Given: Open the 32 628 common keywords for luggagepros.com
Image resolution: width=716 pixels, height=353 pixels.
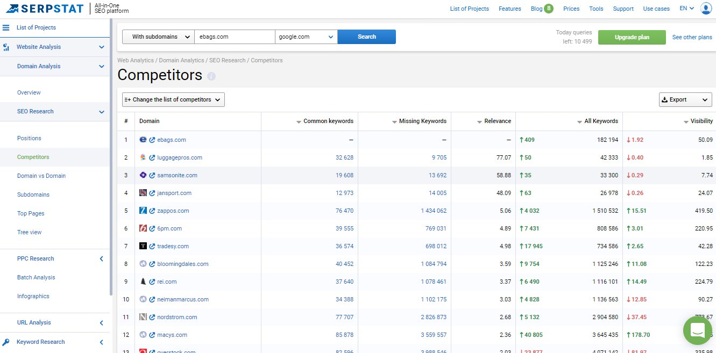Looking at the screenshot, I should pyautogui.click(x=344, y=158).
